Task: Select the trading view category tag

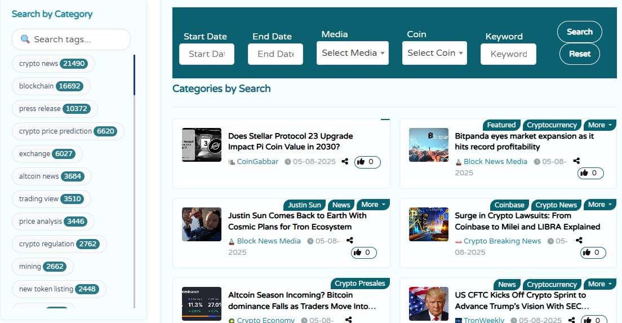Action: [52, 199]
